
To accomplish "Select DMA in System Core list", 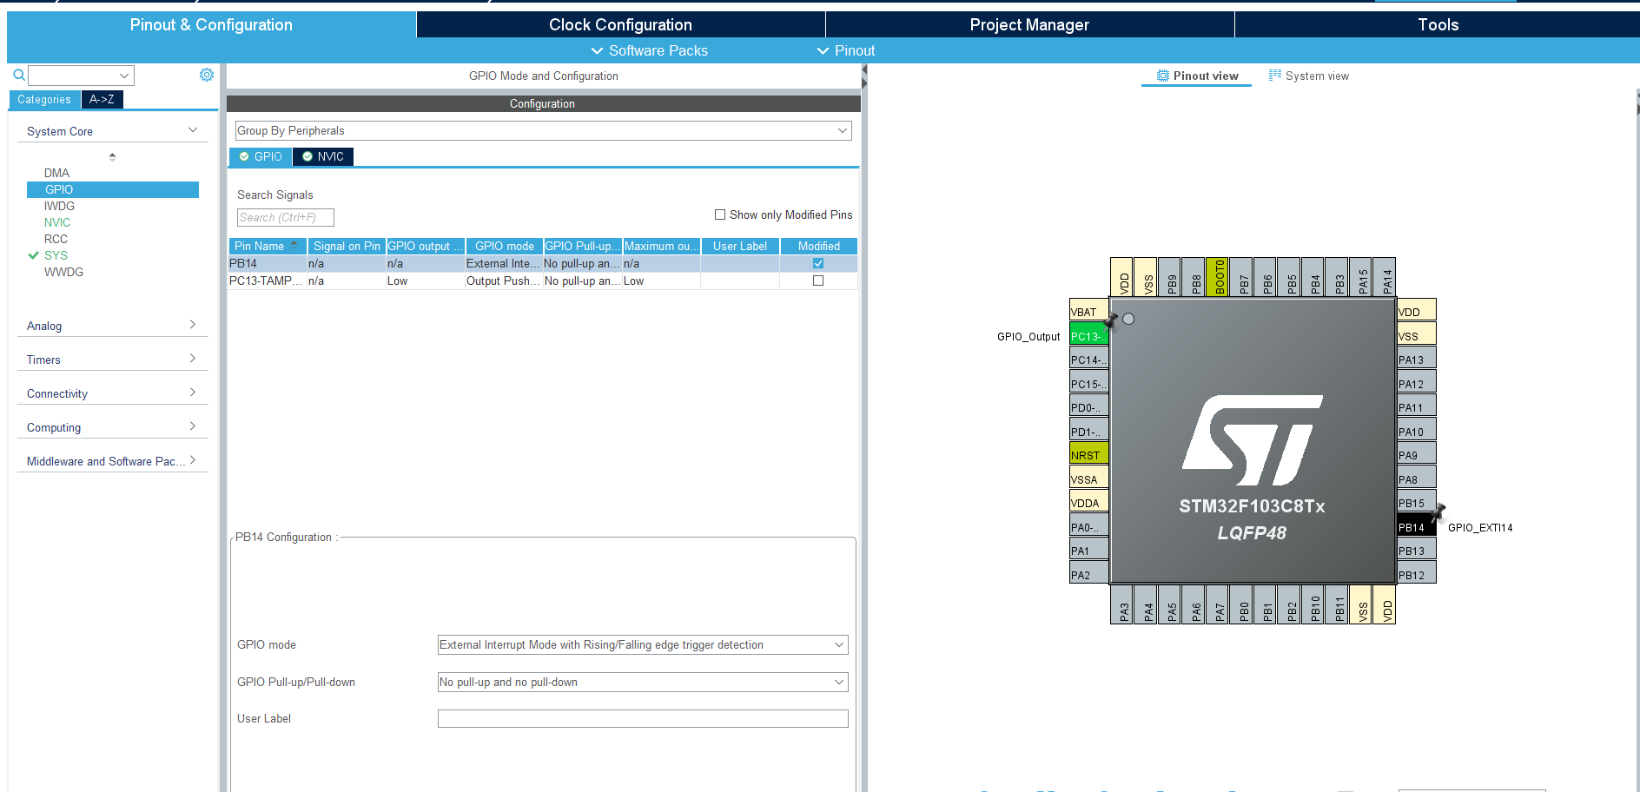I will [56, 173].
